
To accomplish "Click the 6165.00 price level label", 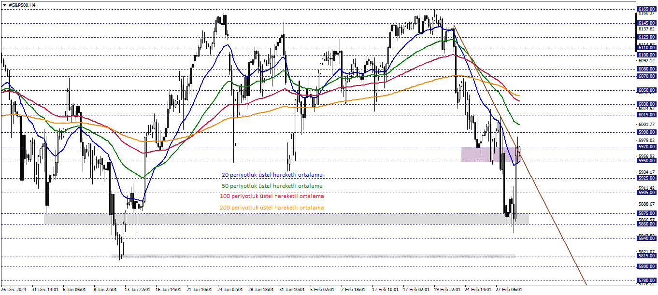I will (646, 9).
